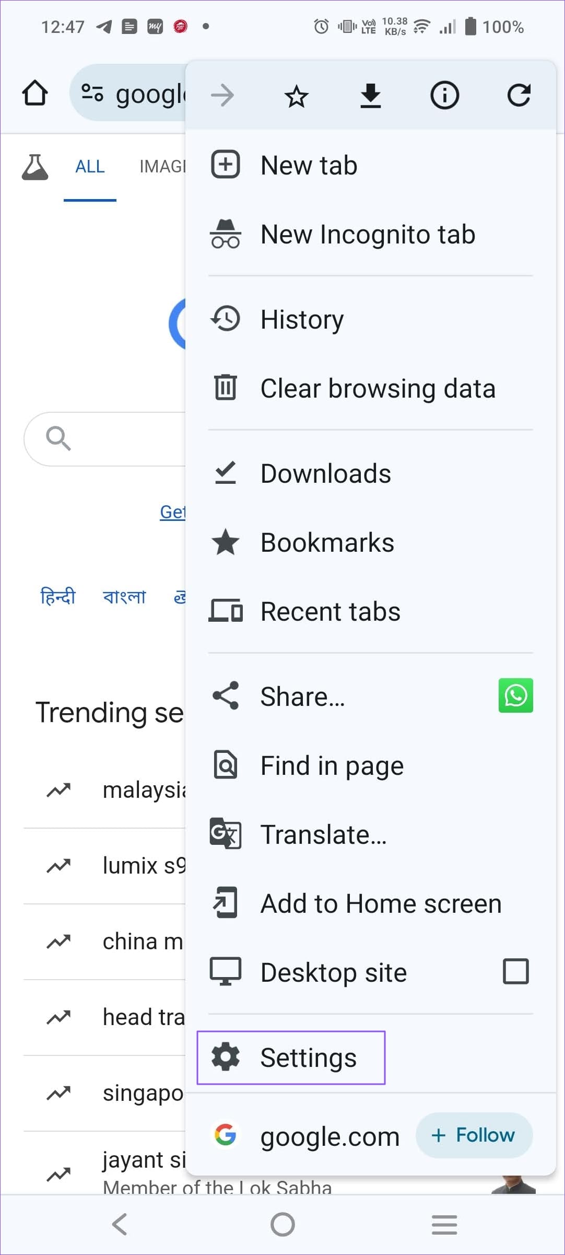565x1255 pixels.
Task: Select the বাংলা language link
Action: tap(124, 596)
